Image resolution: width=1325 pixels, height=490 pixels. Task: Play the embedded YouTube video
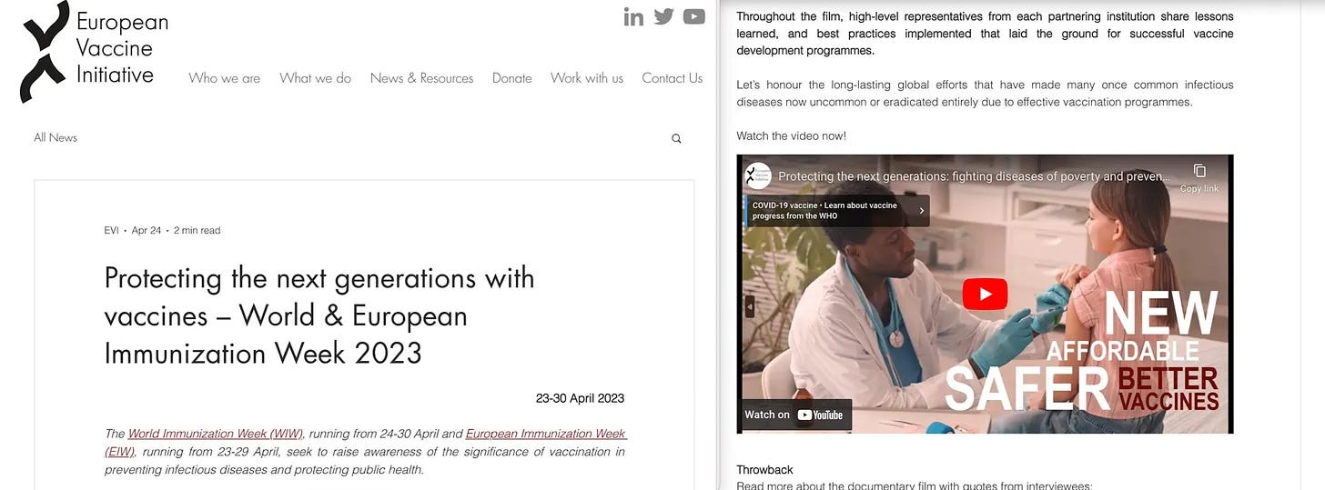[x=985, y=294]
